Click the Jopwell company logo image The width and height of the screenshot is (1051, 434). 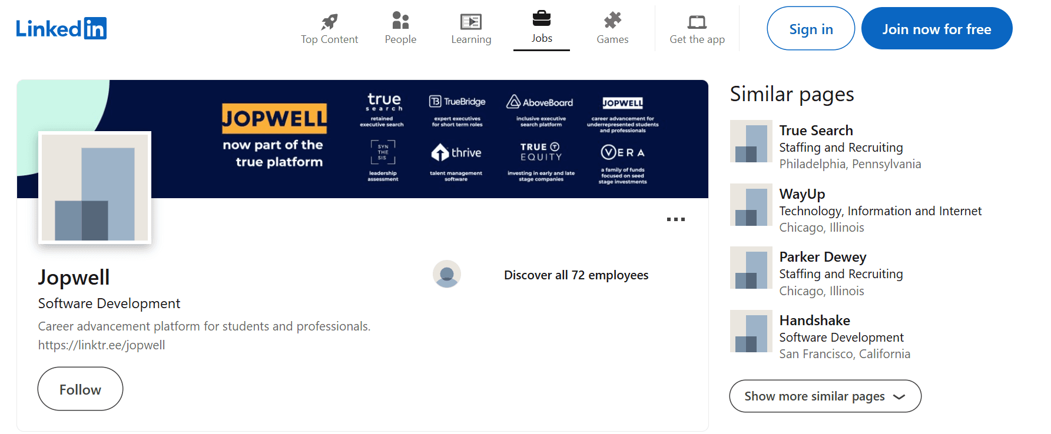click(95, 188)
